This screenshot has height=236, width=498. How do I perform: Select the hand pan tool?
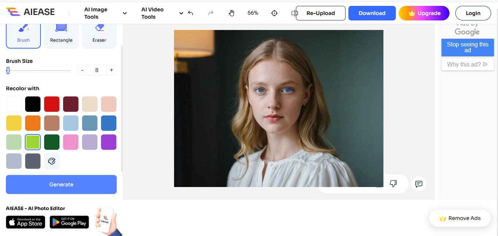coord(231,13)
